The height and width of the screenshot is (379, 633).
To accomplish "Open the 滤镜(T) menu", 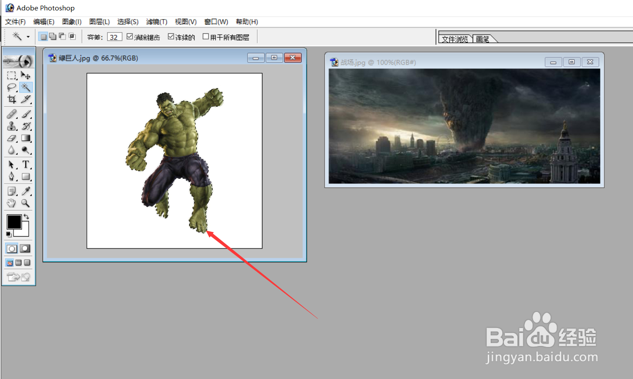I will 156,22.
